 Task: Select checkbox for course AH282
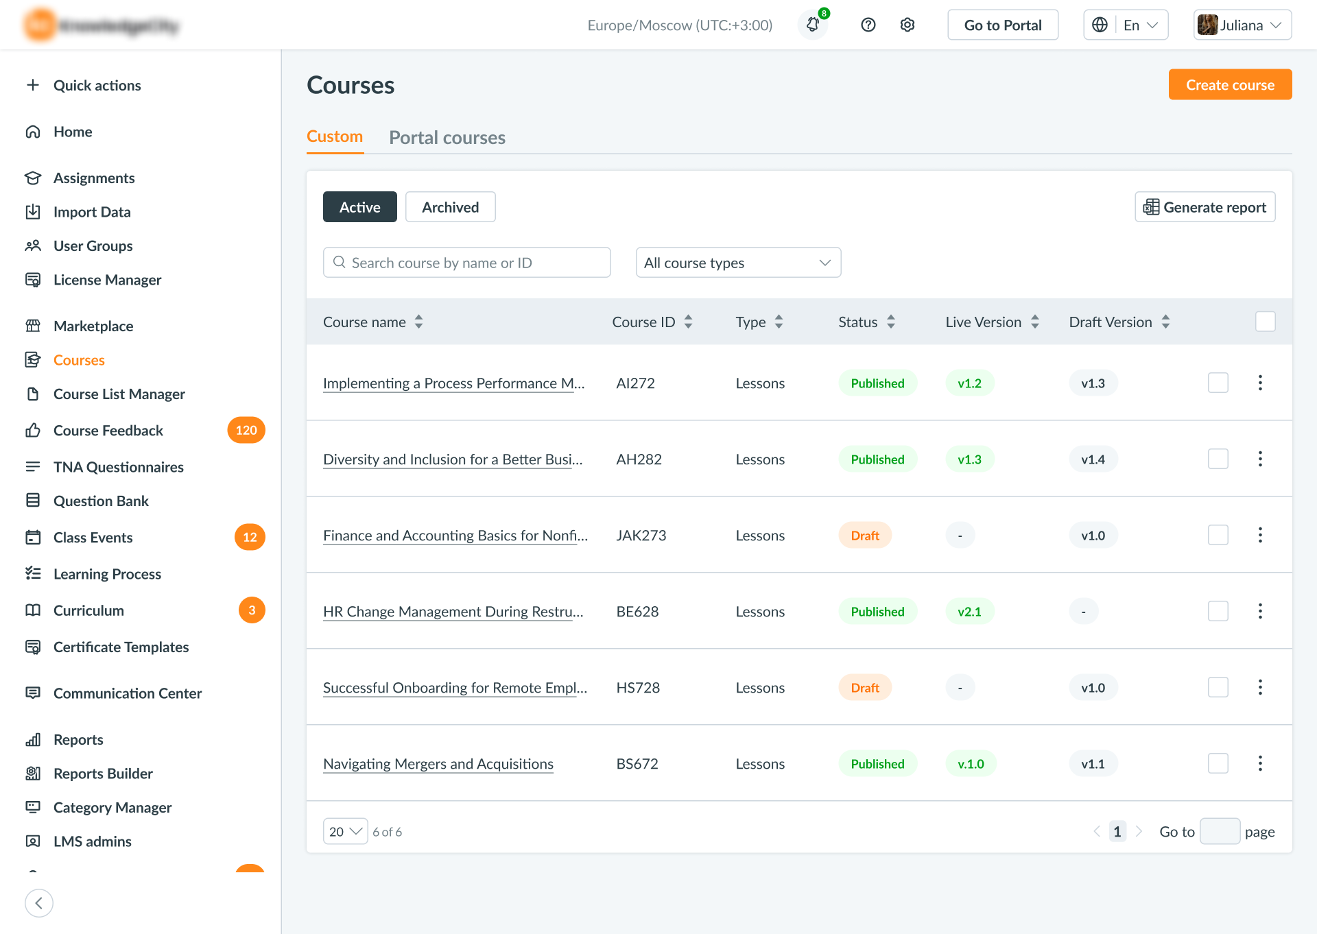point(1218,459)
